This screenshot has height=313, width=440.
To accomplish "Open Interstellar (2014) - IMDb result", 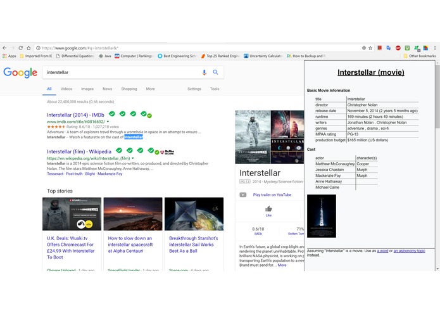I will click(x=75, y=115).
